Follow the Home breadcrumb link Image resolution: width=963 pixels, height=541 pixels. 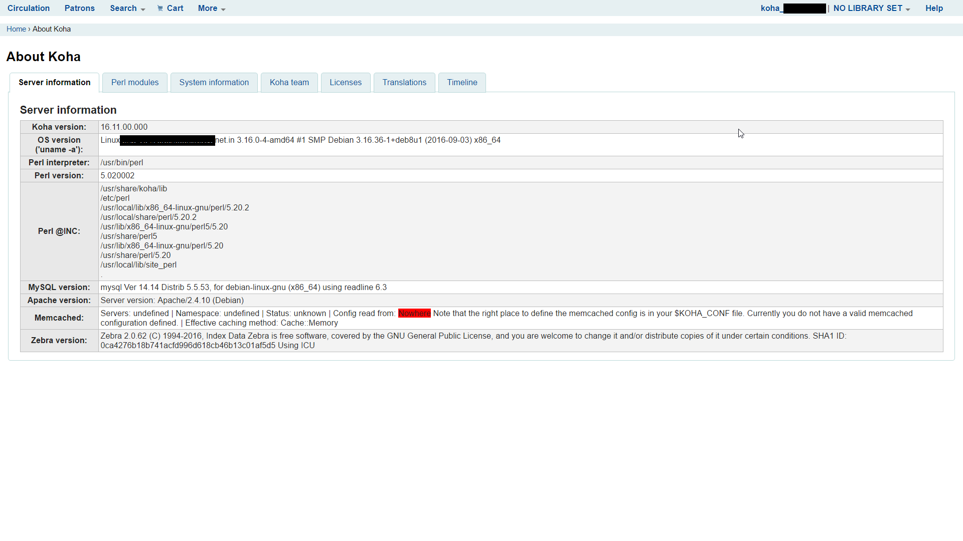[16, 29]
